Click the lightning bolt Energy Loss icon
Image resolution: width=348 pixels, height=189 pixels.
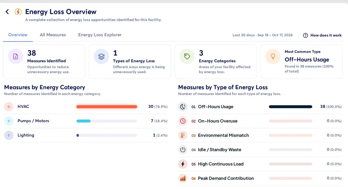(18, 12)
